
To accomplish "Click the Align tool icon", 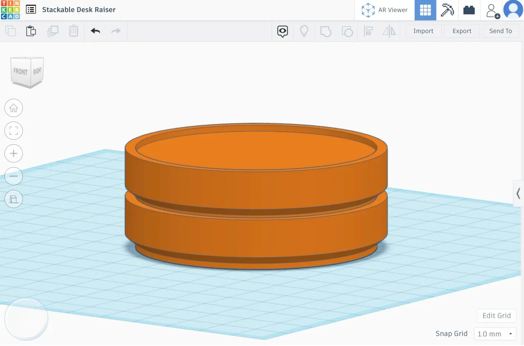I will 368,31.
